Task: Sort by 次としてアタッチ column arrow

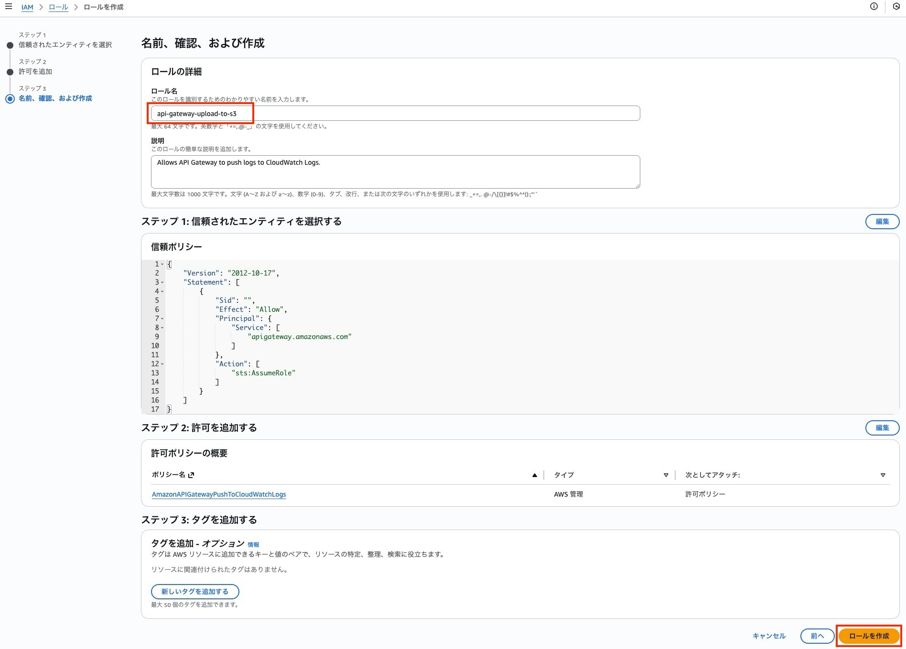Action: pyautogui.click(x=883, y=475)
